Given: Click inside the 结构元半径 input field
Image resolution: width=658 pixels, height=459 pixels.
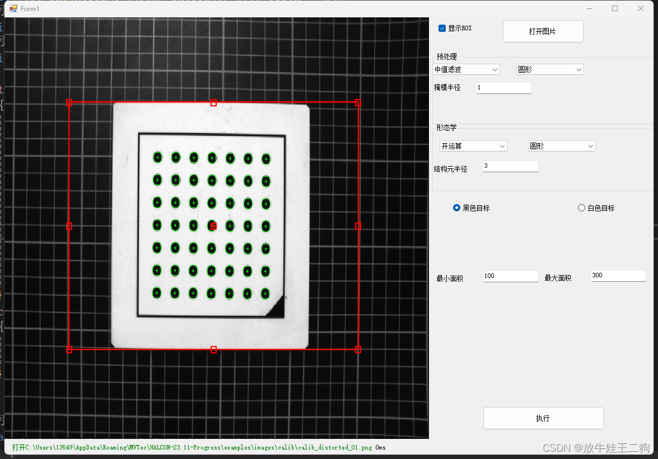Looking at the screenshot, I should [x=510, y=166].
